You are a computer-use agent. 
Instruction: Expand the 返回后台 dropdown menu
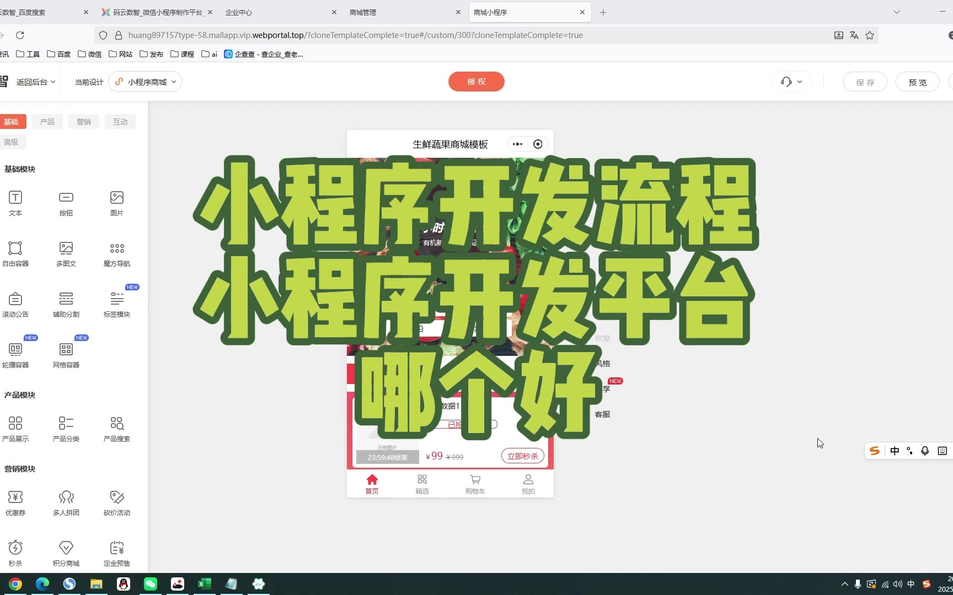click(35, 82)
